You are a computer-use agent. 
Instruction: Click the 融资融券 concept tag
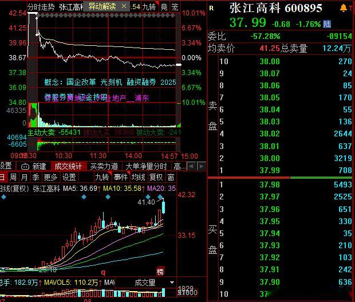pyautogui.click(x=141, y=82)
